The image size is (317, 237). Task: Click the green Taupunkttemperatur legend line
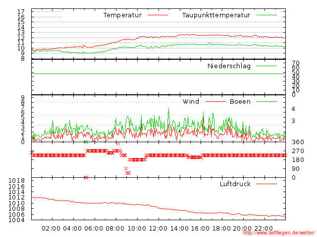pyautogui.click(x=266, y=15)
